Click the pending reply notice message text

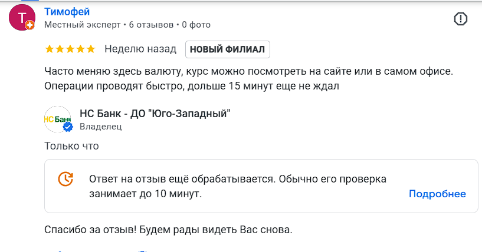(x=237, y=185)
